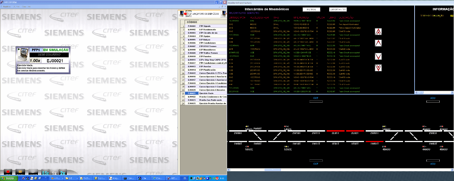Image resolution: width=454 pixels, height=181 pixels.
Task: Click horizontal scrollbar under INFORMAÇÃO panel
Action: (434, 92)
